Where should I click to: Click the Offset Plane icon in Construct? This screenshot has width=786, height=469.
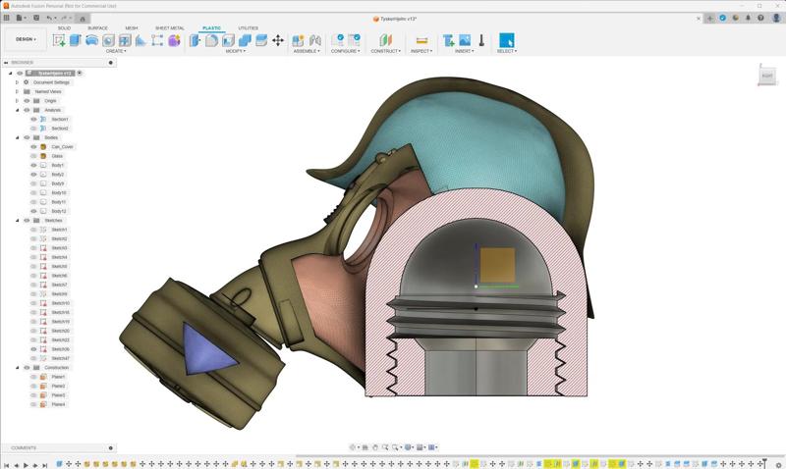[384, 40]
